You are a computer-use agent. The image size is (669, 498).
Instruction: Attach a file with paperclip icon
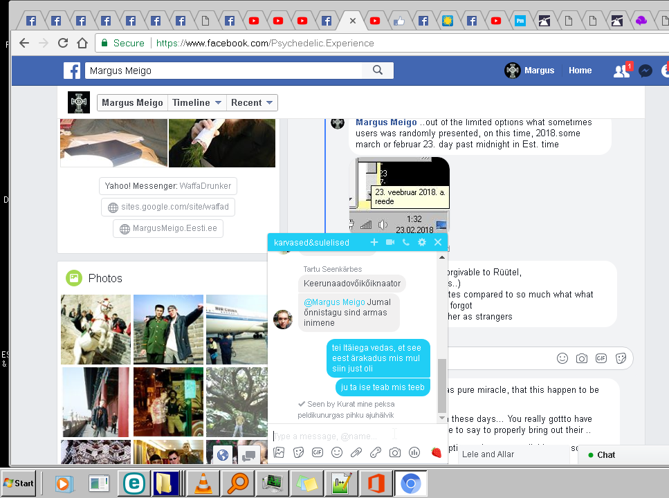click(356, 452)
